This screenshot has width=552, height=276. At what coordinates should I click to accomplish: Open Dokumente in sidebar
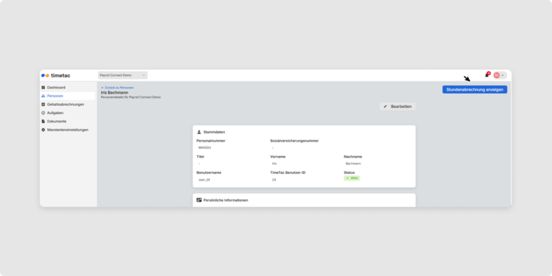pos(67,121)
